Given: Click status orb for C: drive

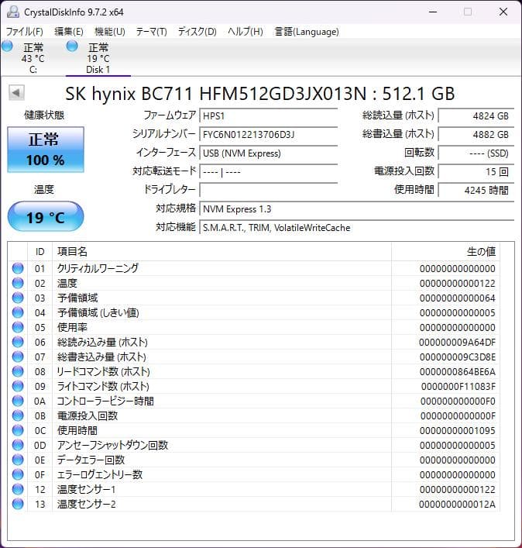Looking at the screenshot, I should click(7, 46).
